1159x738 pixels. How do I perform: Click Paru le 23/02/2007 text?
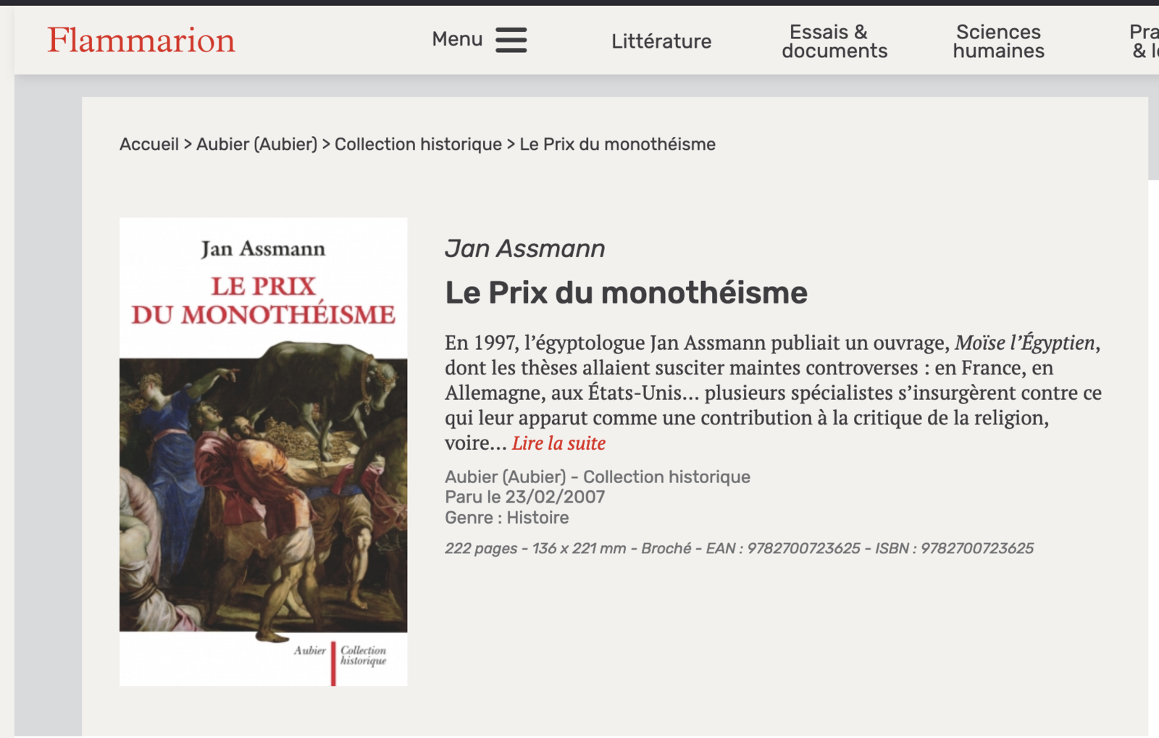coord(524,497)
